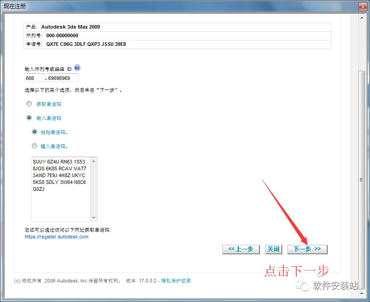Viewport: 370px width, 302px height.
Task: Select the 输入激活码 radio option
Action: click(29, 118)
